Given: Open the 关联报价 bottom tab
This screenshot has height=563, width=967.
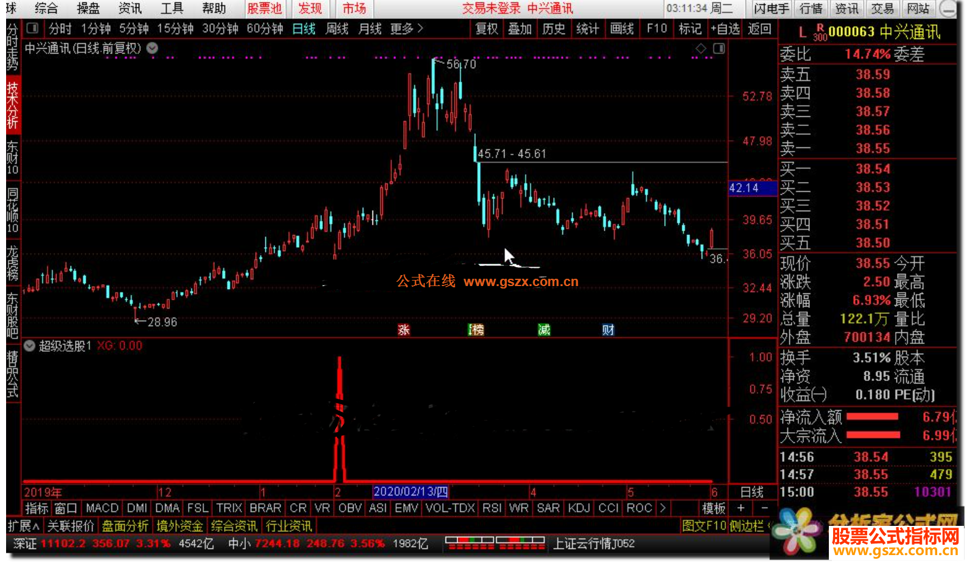Looking at the screenshot, I should 71,526.
